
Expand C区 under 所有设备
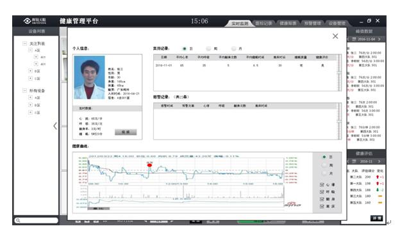[30, 112]
